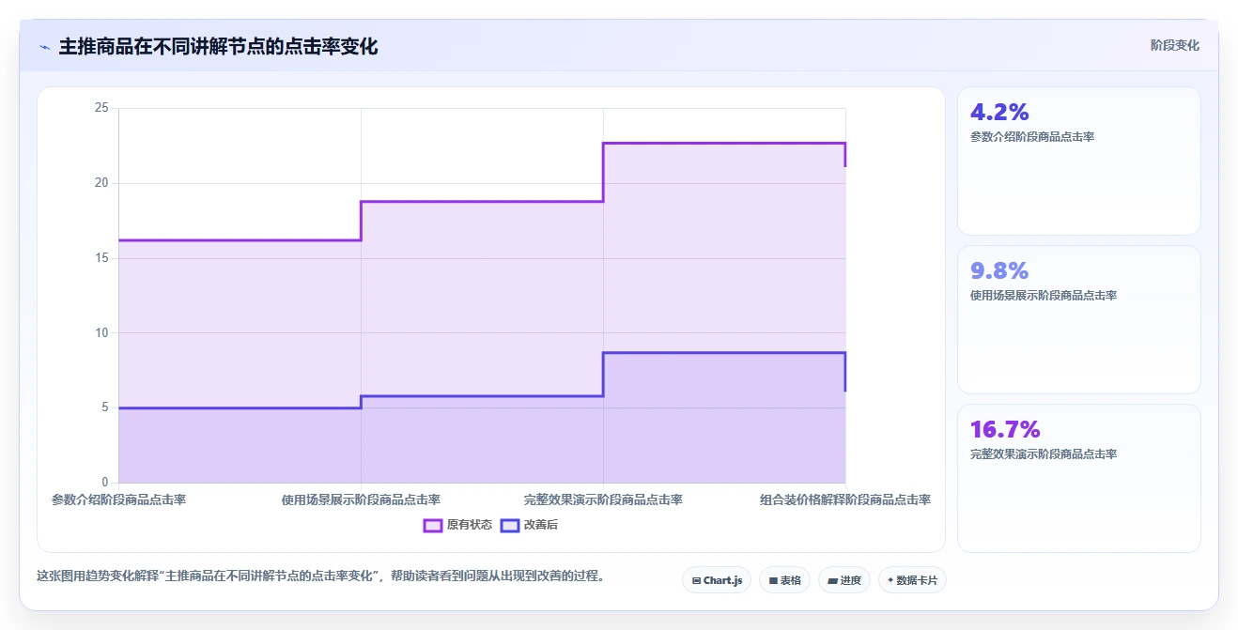The image size is (1238, 630).
Task: Open the 9.8% 使用场景展示阶段 card
Action: click(1078, 319)
